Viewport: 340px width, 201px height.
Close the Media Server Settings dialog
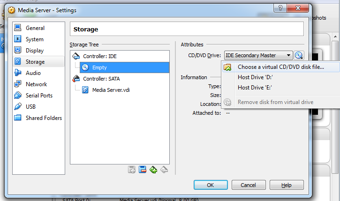(298, 8)
